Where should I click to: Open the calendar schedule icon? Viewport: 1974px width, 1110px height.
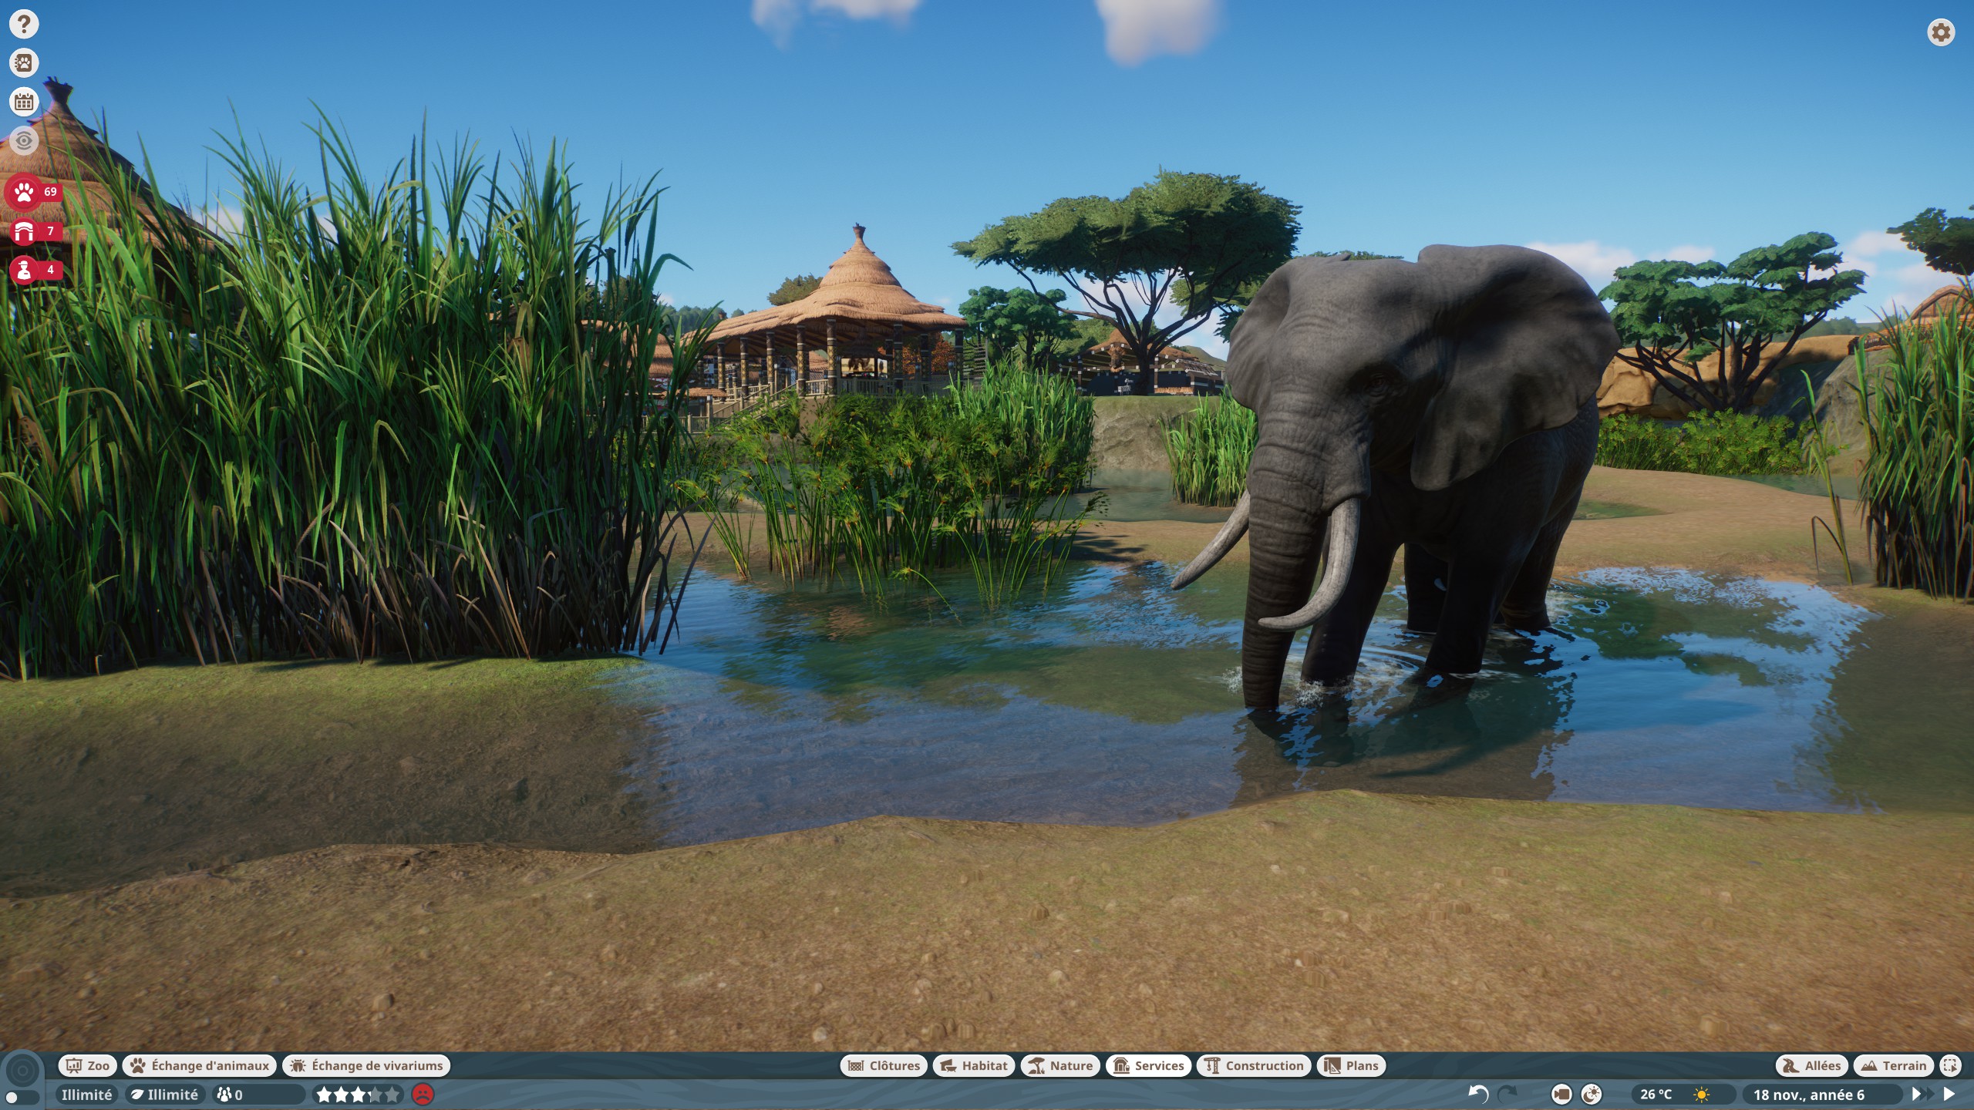click(x=24, y=101)
